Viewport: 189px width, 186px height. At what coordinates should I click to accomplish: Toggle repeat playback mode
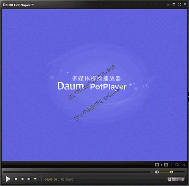(177, 165)
